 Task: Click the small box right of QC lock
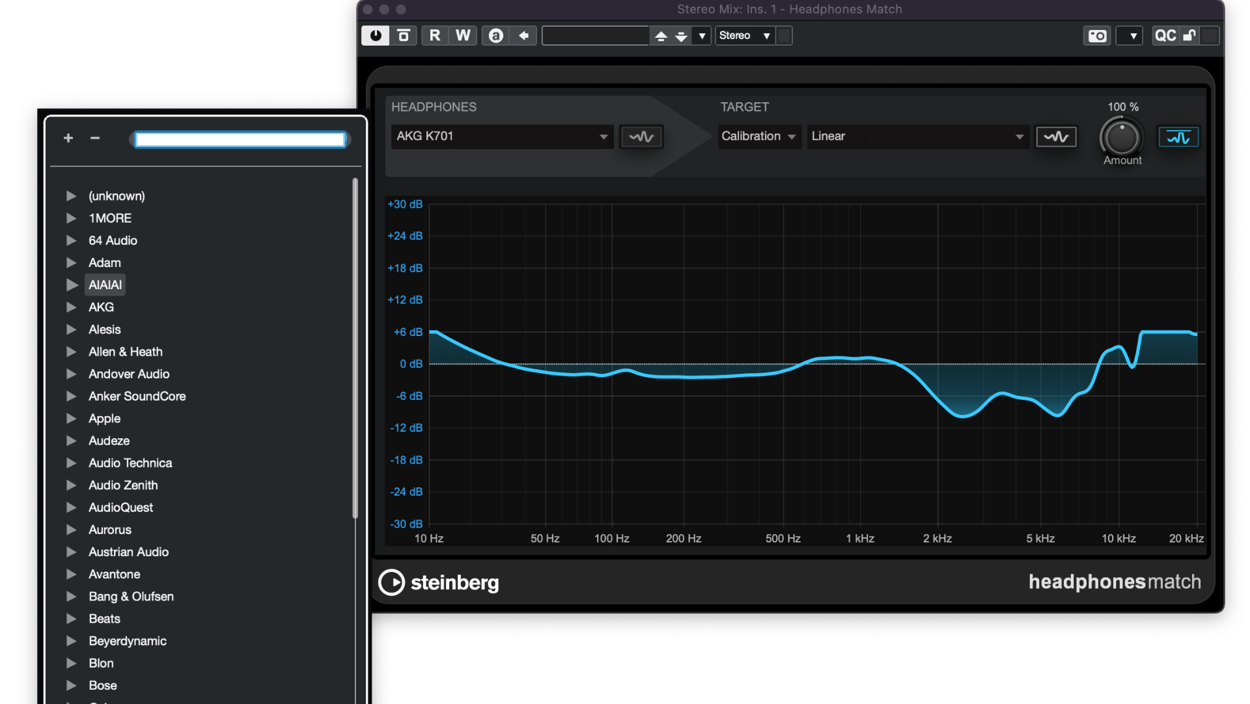[x=1209, y=36]
